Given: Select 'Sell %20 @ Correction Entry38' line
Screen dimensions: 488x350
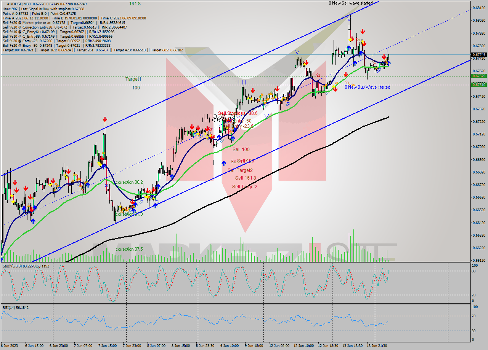Looking at the screenshot, I should point(65,27).
